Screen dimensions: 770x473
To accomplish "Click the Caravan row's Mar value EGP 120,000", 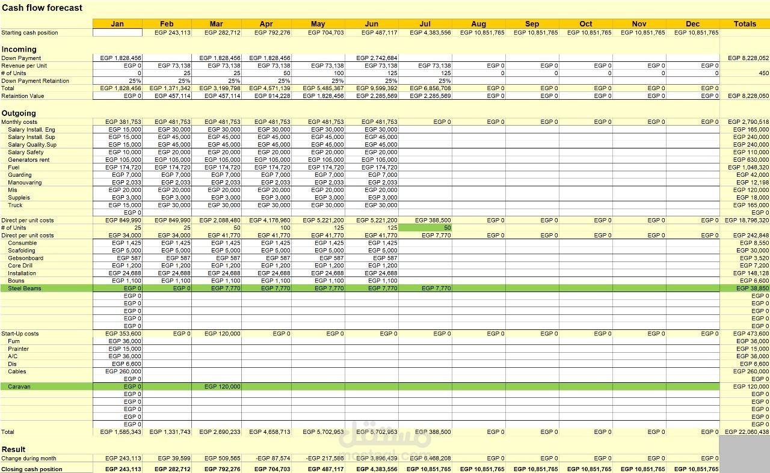I will point(217,386).
